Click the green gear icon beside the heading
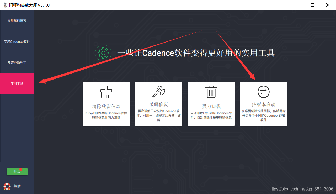Image resolution: width=336 pixels, height=194 pixels. click(x=103, y=53)
